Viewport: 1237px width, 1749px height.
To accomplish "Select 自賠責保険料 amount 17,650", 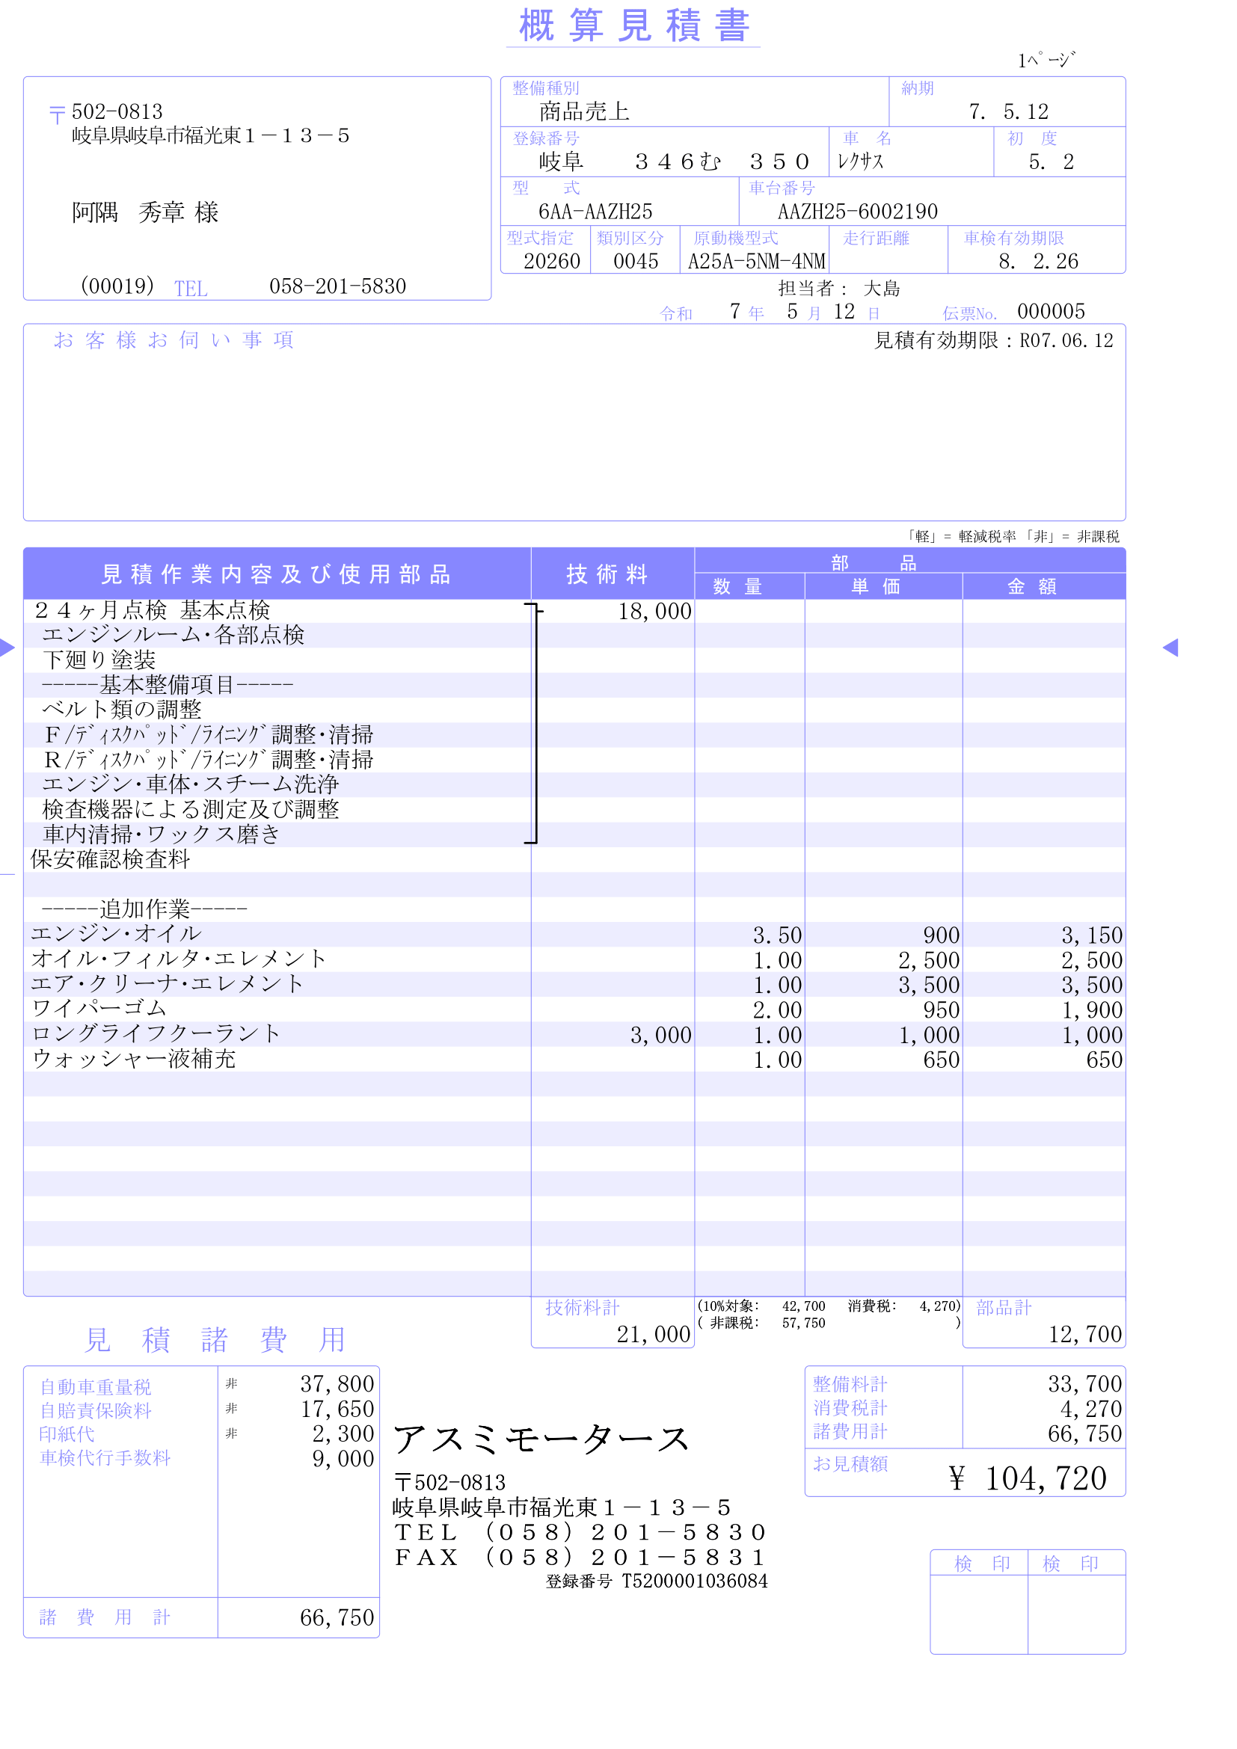I will [x=337, y=1410].
